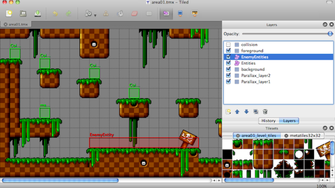The height and width of the screenshot is (188, 335).
Task: Delete the selected layer using the trash icon
Action: (x=265, y=112)
